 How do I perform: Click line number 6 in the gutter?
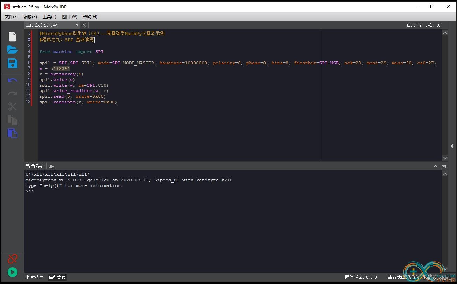(29, 63)
